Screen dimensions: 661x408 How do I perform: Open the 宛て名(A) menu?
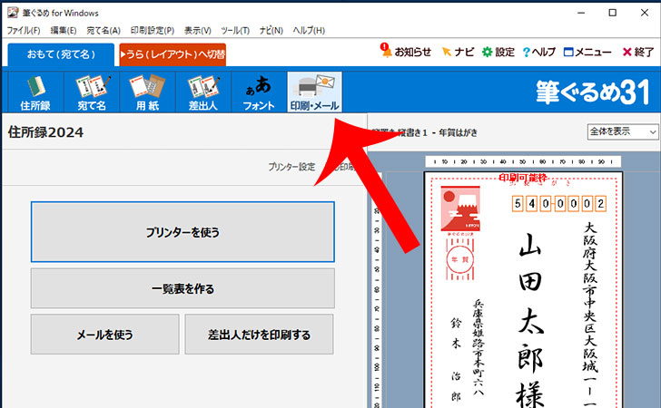point(104,30)
